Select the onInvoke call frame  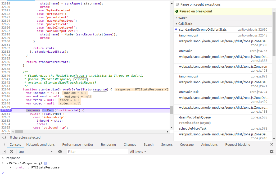click(223, 51)
